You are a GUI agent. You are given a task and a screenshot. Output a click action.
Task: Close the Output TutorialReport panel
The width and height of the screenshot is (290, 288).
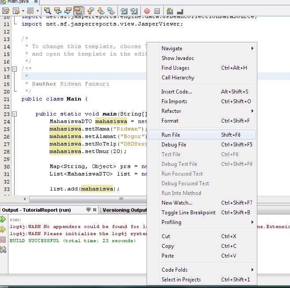pyautogui.click(x=95, y=210)
